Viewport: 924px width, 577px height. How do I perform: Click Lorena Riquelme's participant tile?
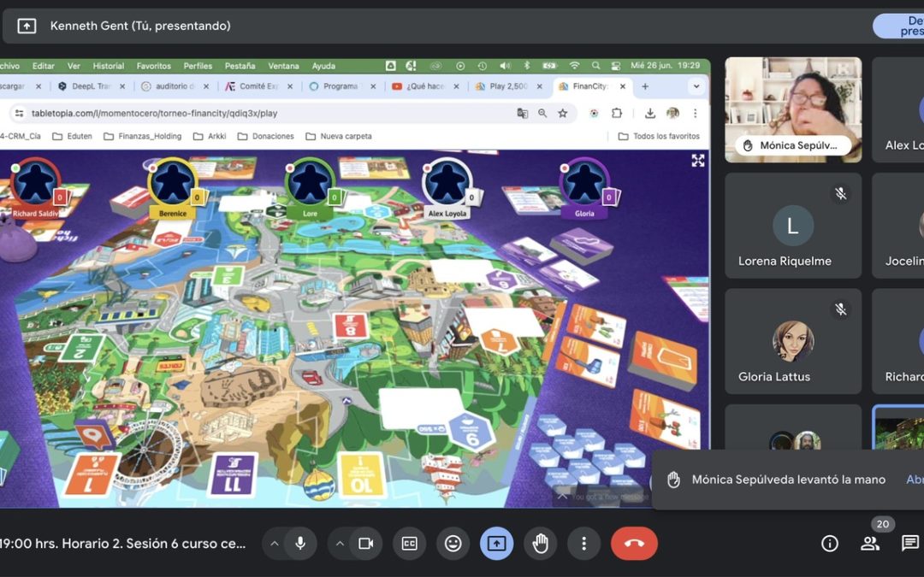coord(793,226)
